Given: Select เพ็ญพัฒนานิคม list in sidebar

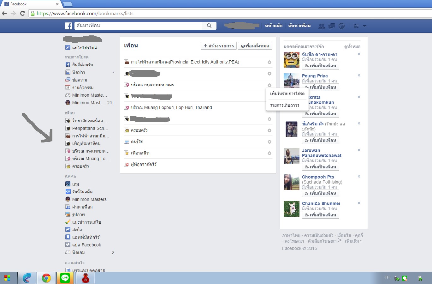Looking at the screenshot, I should pos(86,143).
